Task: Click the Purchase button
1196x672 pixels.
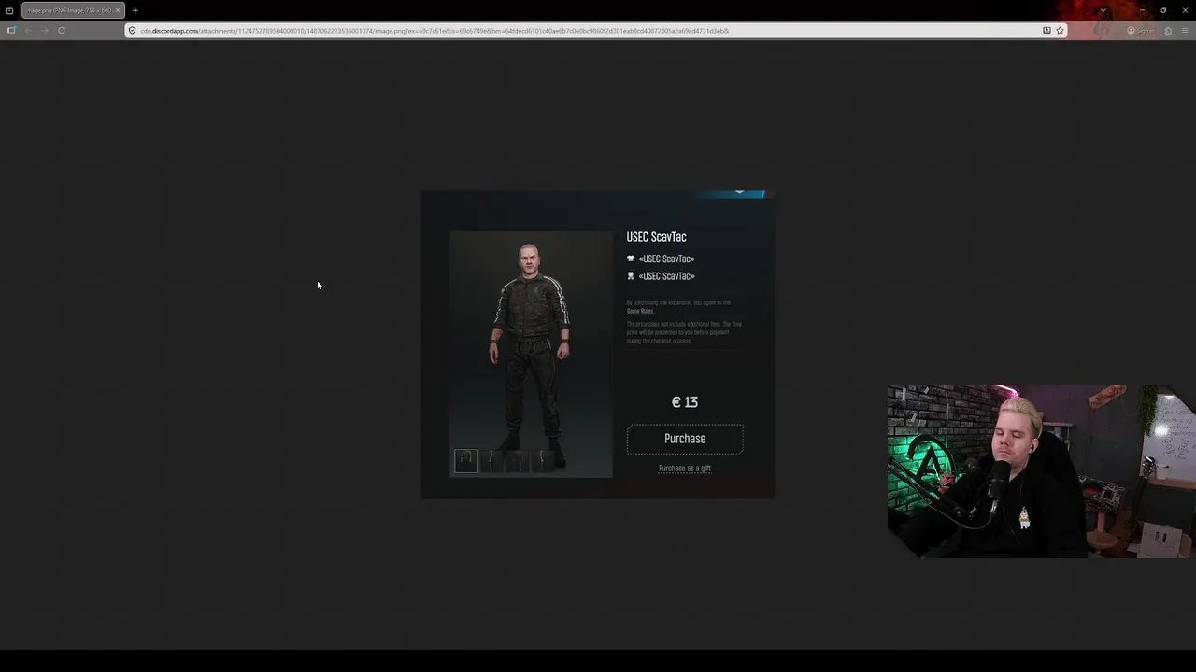Action: [x=685, y=439]
